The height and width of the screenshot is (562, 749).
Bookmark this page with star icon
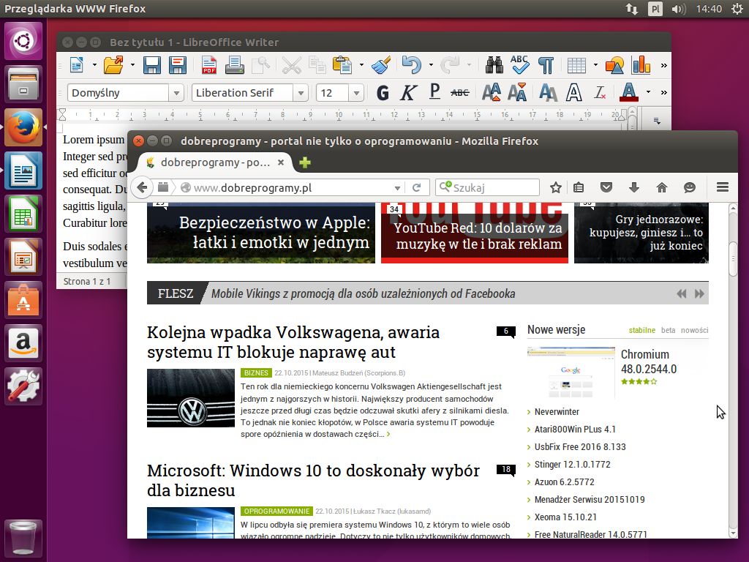click(x=556, y=187)
